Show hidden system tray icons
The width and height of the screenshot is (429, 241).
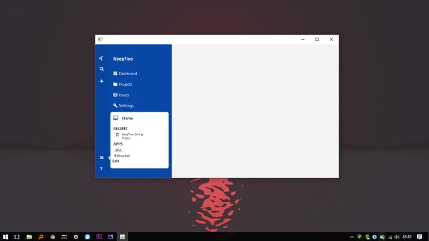pyautogui.click(x=352, y=237)
